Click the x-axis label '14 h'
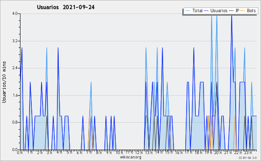 [159, 152]
